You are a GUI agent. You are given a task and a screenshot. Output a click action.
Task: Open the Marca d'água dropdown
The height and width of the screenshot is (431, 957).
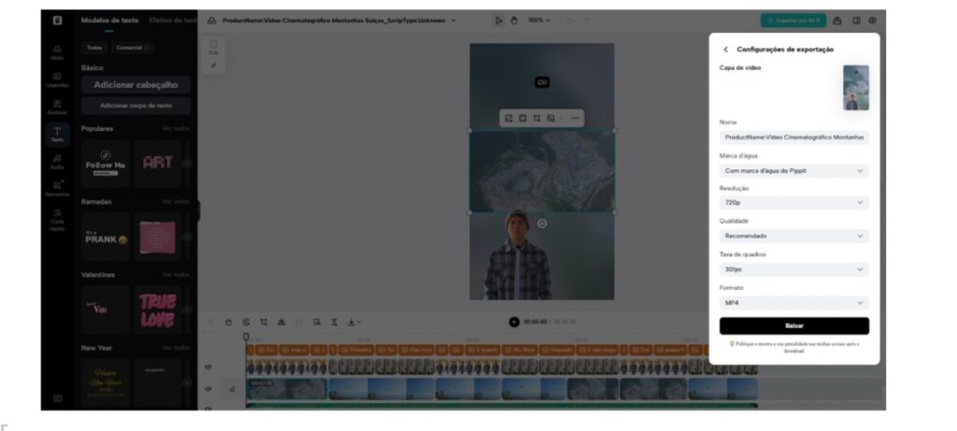coord(794,171)
